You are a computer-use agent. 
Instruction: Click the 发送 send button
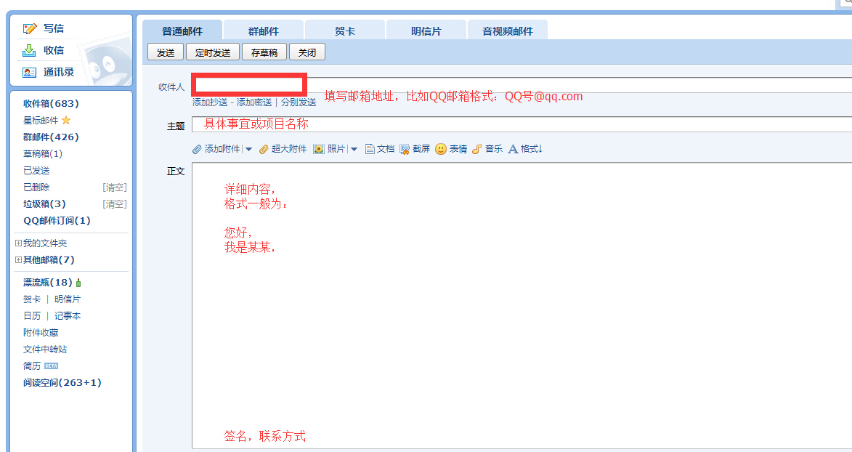coord(166,52)
